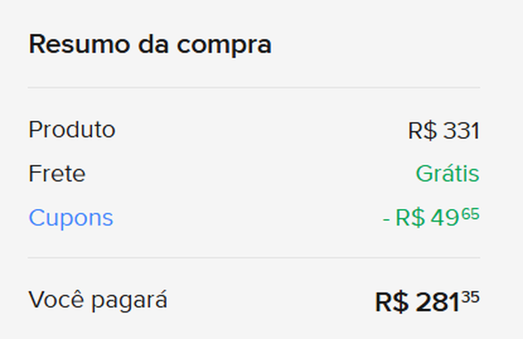Select the Produto label

[x=72, y=129]
